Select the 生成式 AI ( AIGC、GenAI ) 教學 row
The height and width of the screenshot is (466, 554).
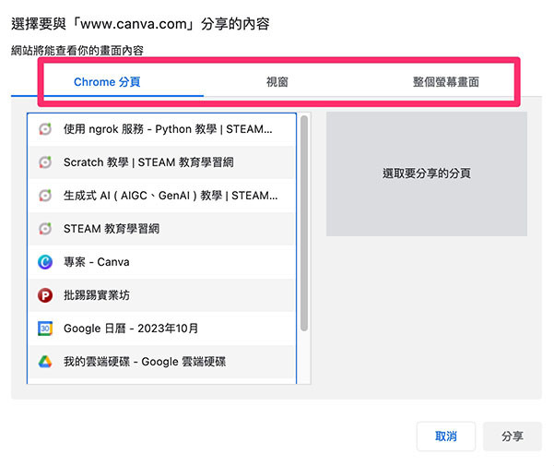[162, 196]
